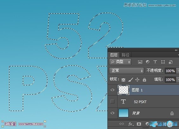Click the link layers icon

click(x=122, y=124)
